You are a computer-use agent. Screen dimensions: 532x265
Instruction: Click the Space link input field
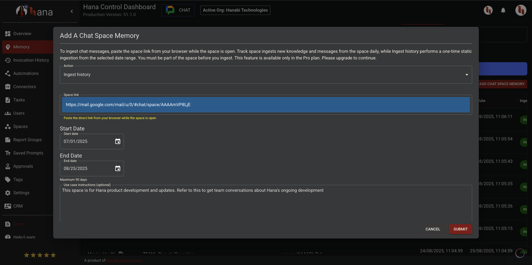pyautogui.click(x=266, y=105)
